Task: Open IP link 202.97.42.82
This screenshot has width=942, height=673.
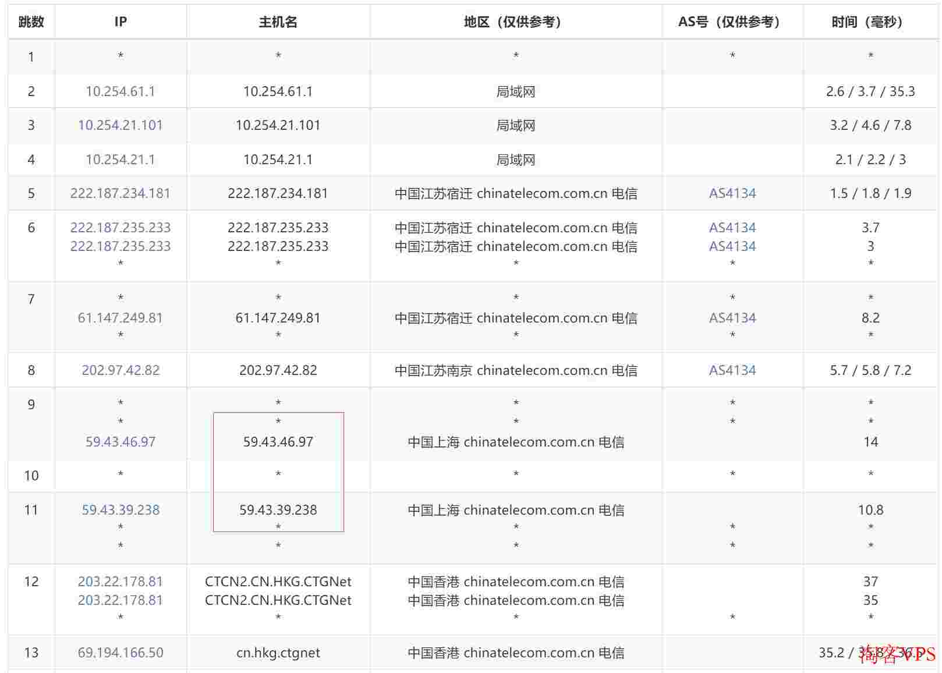Action: point(121,370)
